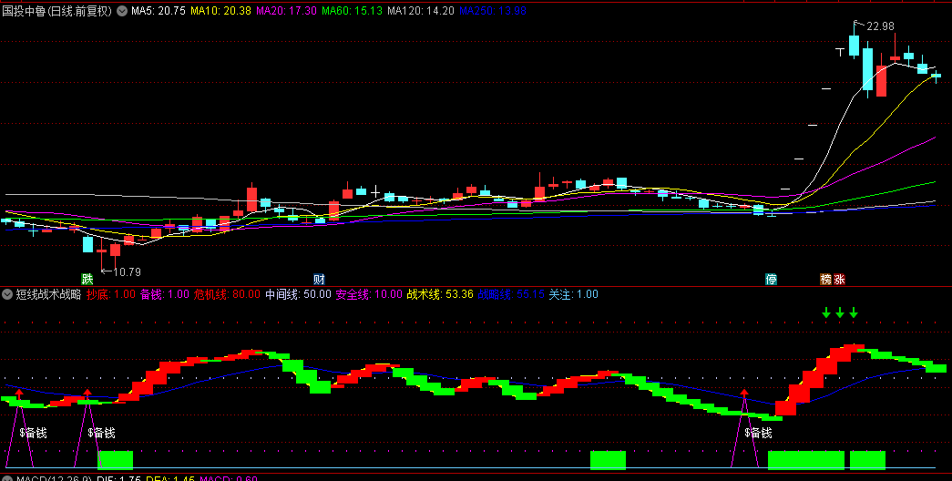Expand the 短线战术战略 indicator dropdown icon
952x481 pixels.
8,294
